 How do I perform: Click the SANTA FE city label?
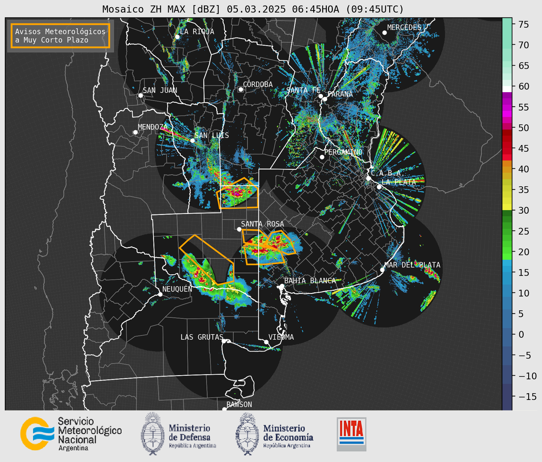303,90
